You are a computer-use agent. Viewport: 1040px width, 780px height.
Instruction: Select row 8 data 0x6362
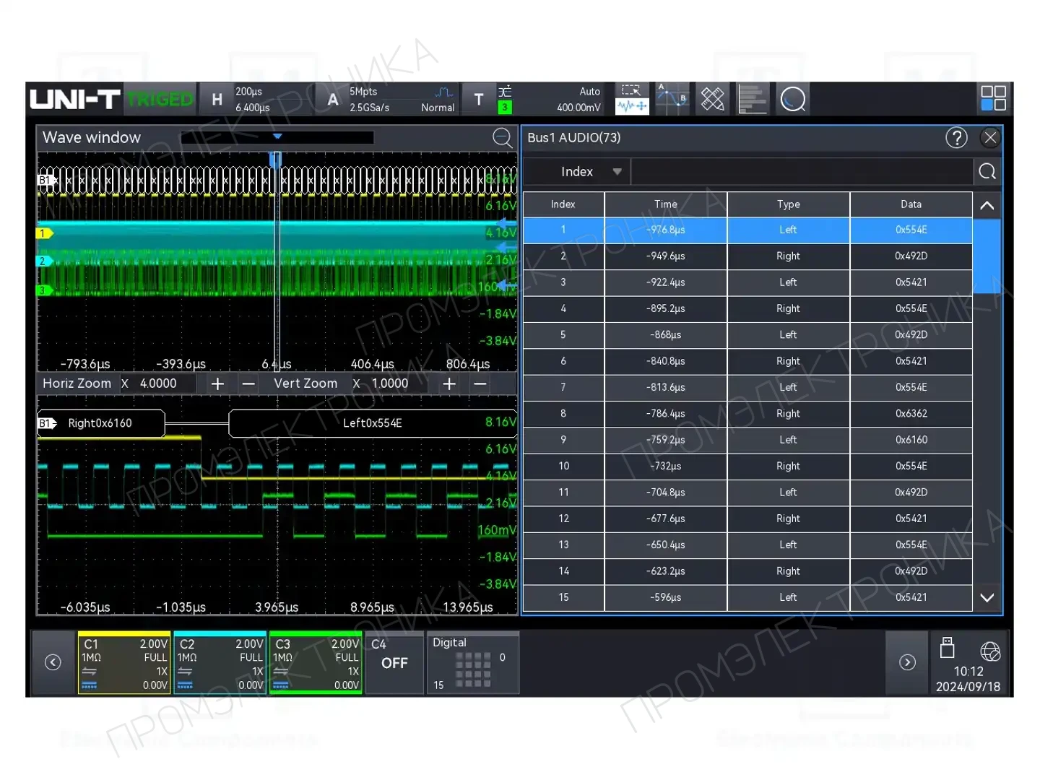coord(747,414)
